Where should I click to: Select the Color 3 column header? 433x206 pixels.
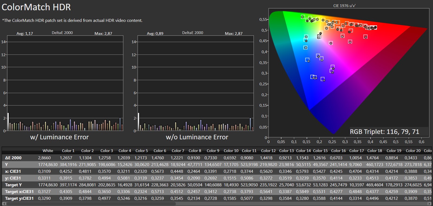[x=106, y=151]
